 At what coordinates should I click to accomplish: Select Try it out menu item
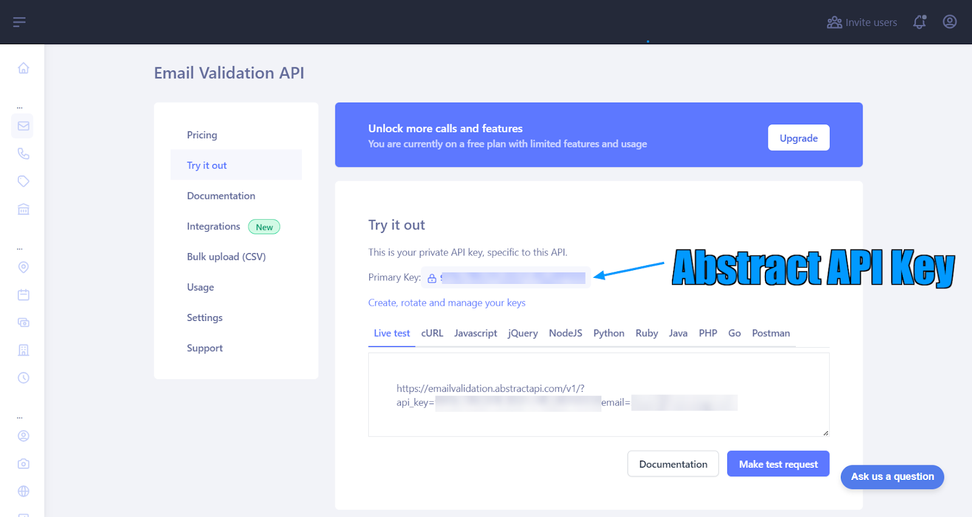(x=236, y=165)
